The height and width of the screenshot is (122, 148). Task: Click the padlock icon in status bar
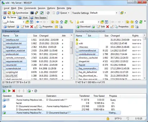pyautogui.click(x=108, y=118)
